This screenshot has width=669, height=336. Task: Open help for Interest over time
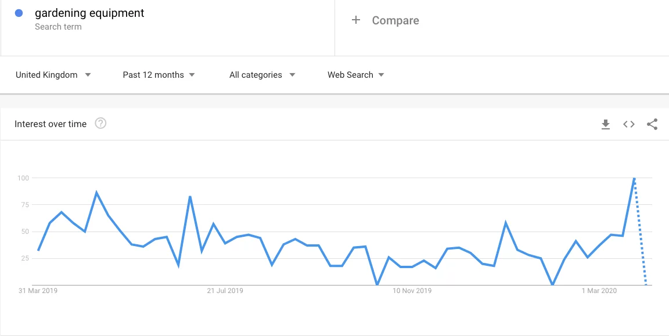[x=100, y=124]
